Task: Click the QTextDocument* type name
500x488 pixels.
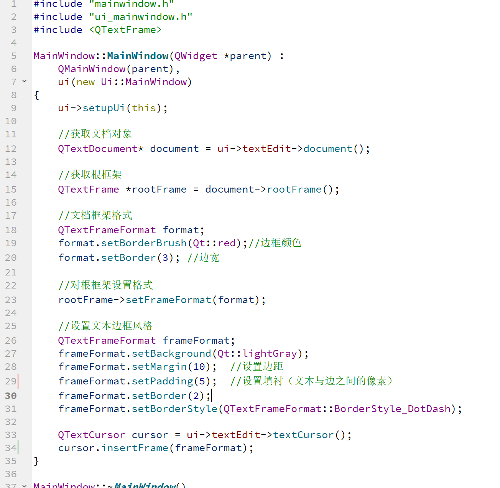Action: click(x=101, y=149)
